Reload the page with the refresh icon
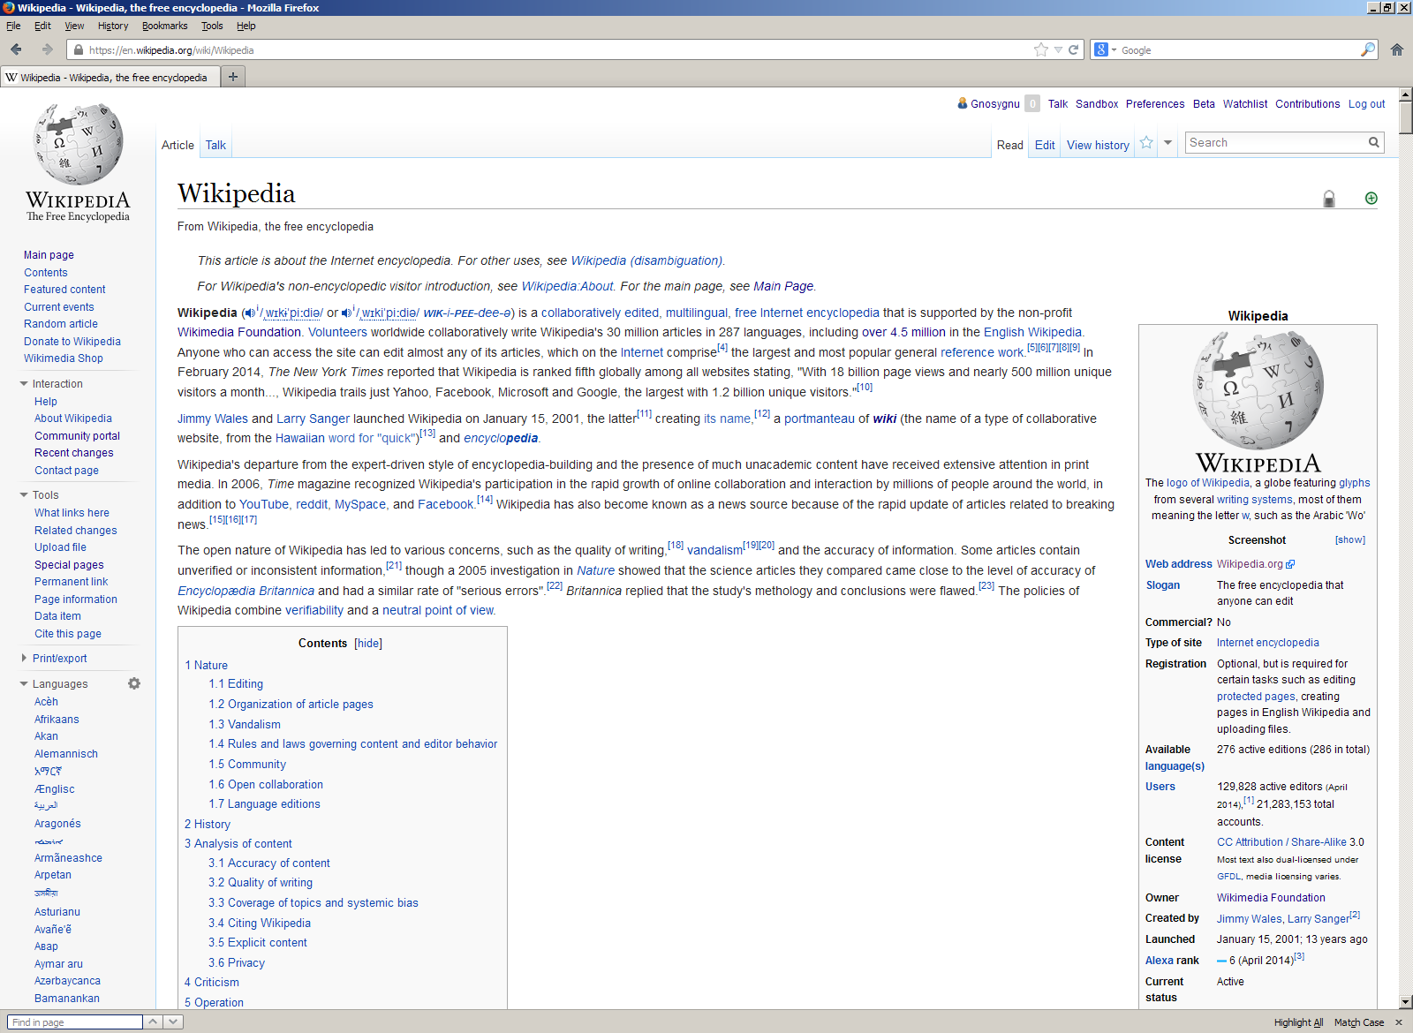Image resolution: width=1413 pixels, height=1033 pixels. click(x=1074, y=49)
